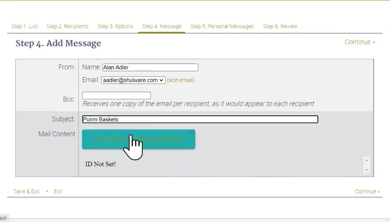This screenshot has width=390, height=222.
Task: Focus the From Name text field
Action: (x=150, y=68)
